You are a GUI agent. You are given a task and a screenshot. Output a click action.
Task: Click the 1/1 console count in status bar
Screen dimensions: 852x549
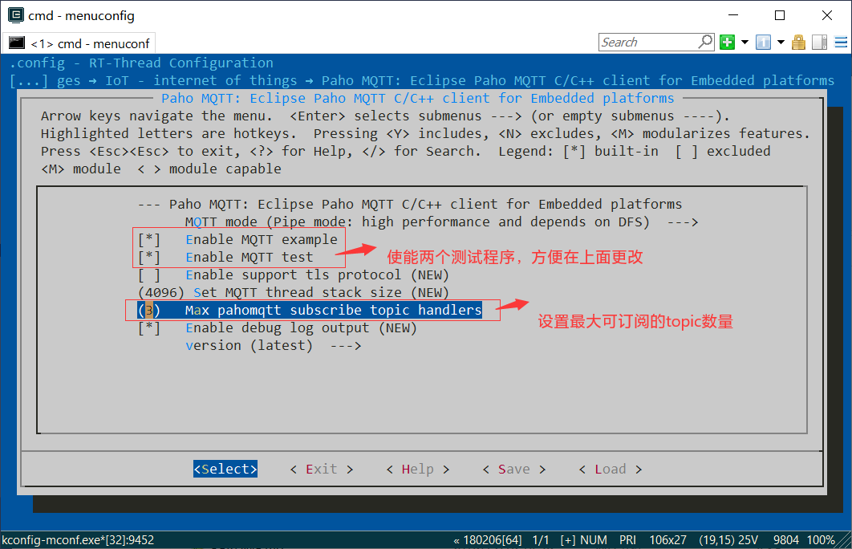(541, 540)
